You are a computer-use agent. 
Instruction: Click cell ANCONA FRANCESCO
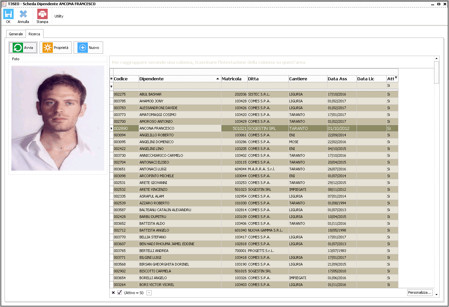180,128
